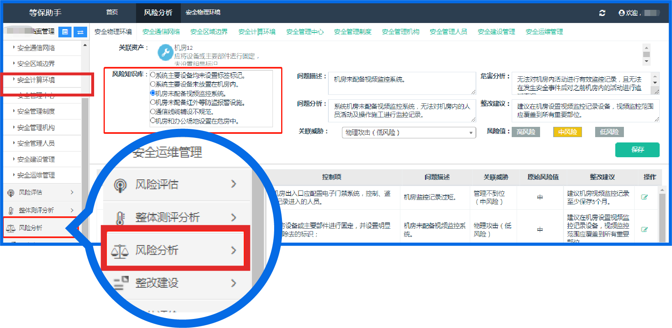Click the edit icon in the 物理攻击 row
This screenshot has width=672, height=328.
pyautogui.click(x=644, y=229)
